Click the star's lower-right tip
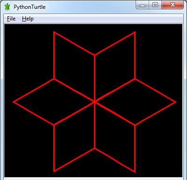This screenshot has width=187, height=180. [x=135, y=172]
